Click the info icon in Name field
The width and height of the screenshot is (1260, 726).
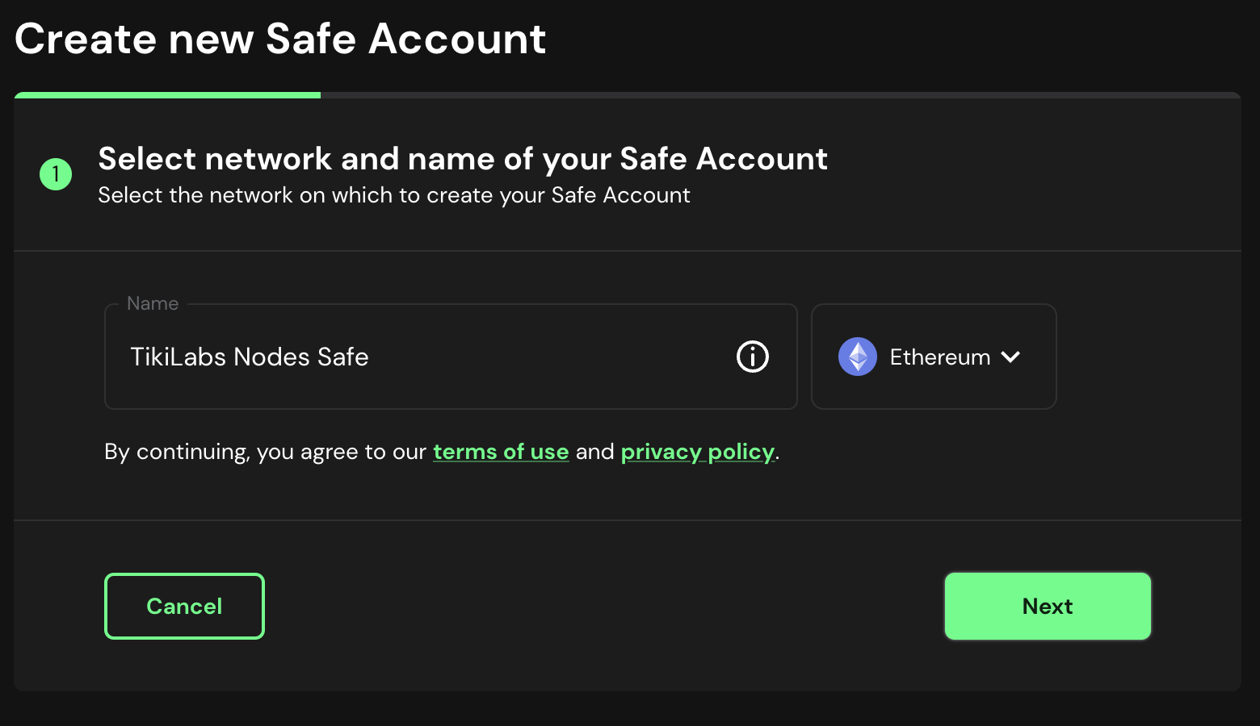click(752, 357)
